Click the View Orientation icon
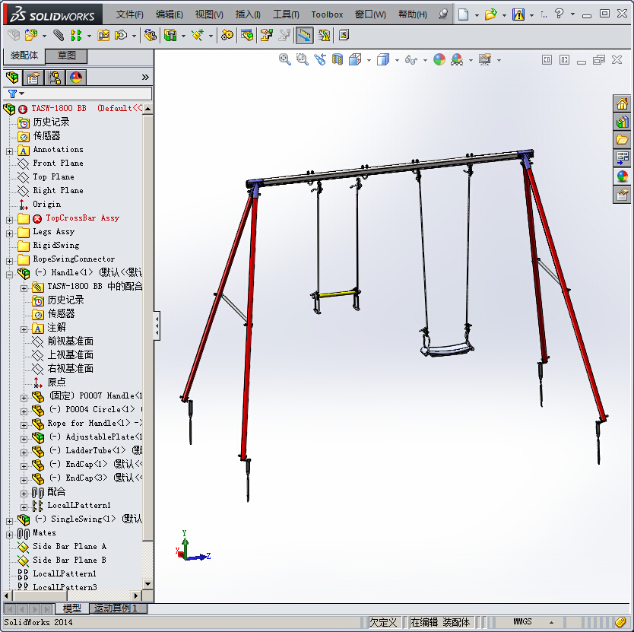The image size is (634, 632). tap(355, 60)
